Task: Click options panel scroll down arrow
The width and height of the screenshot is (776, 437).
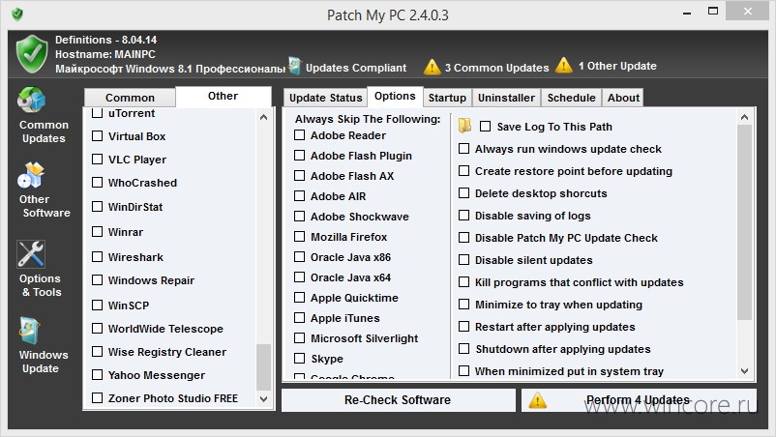Action: (x=744, y=370)
